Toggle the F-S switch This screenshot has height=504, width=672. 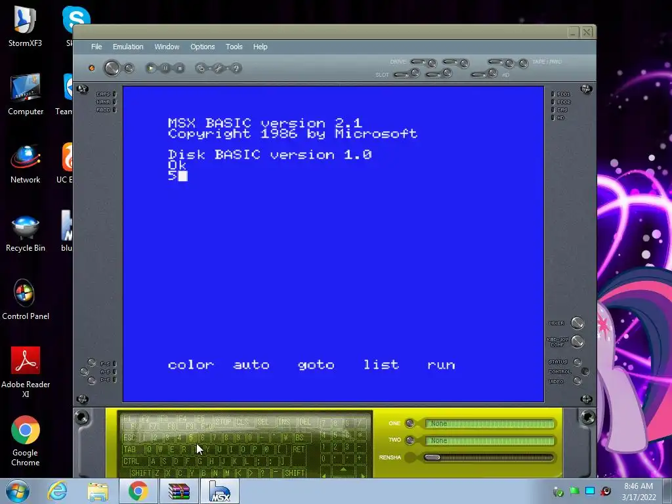click(91, 362)
